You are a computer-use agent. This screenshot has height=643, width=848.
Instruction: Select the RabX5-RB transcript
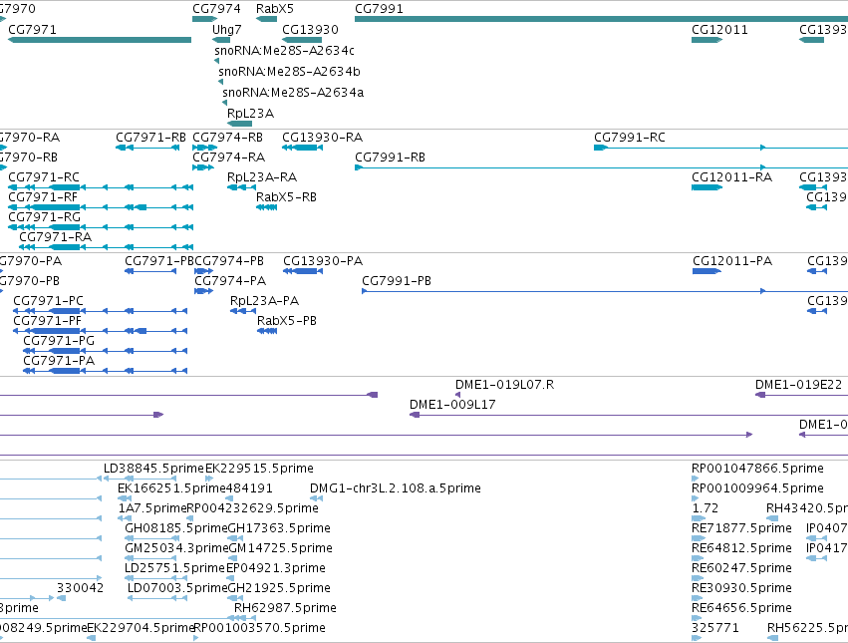tap(267, 207)
